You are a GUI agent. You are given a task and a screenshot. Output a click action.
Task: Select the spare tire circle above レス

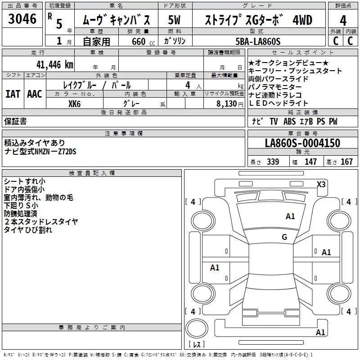tap(197, 328)
